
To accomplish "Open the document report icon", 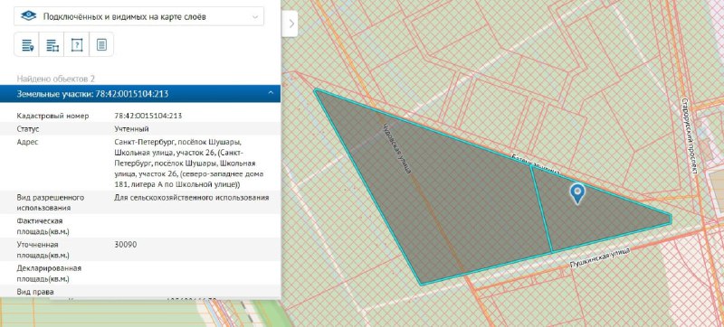I will 101,44.
